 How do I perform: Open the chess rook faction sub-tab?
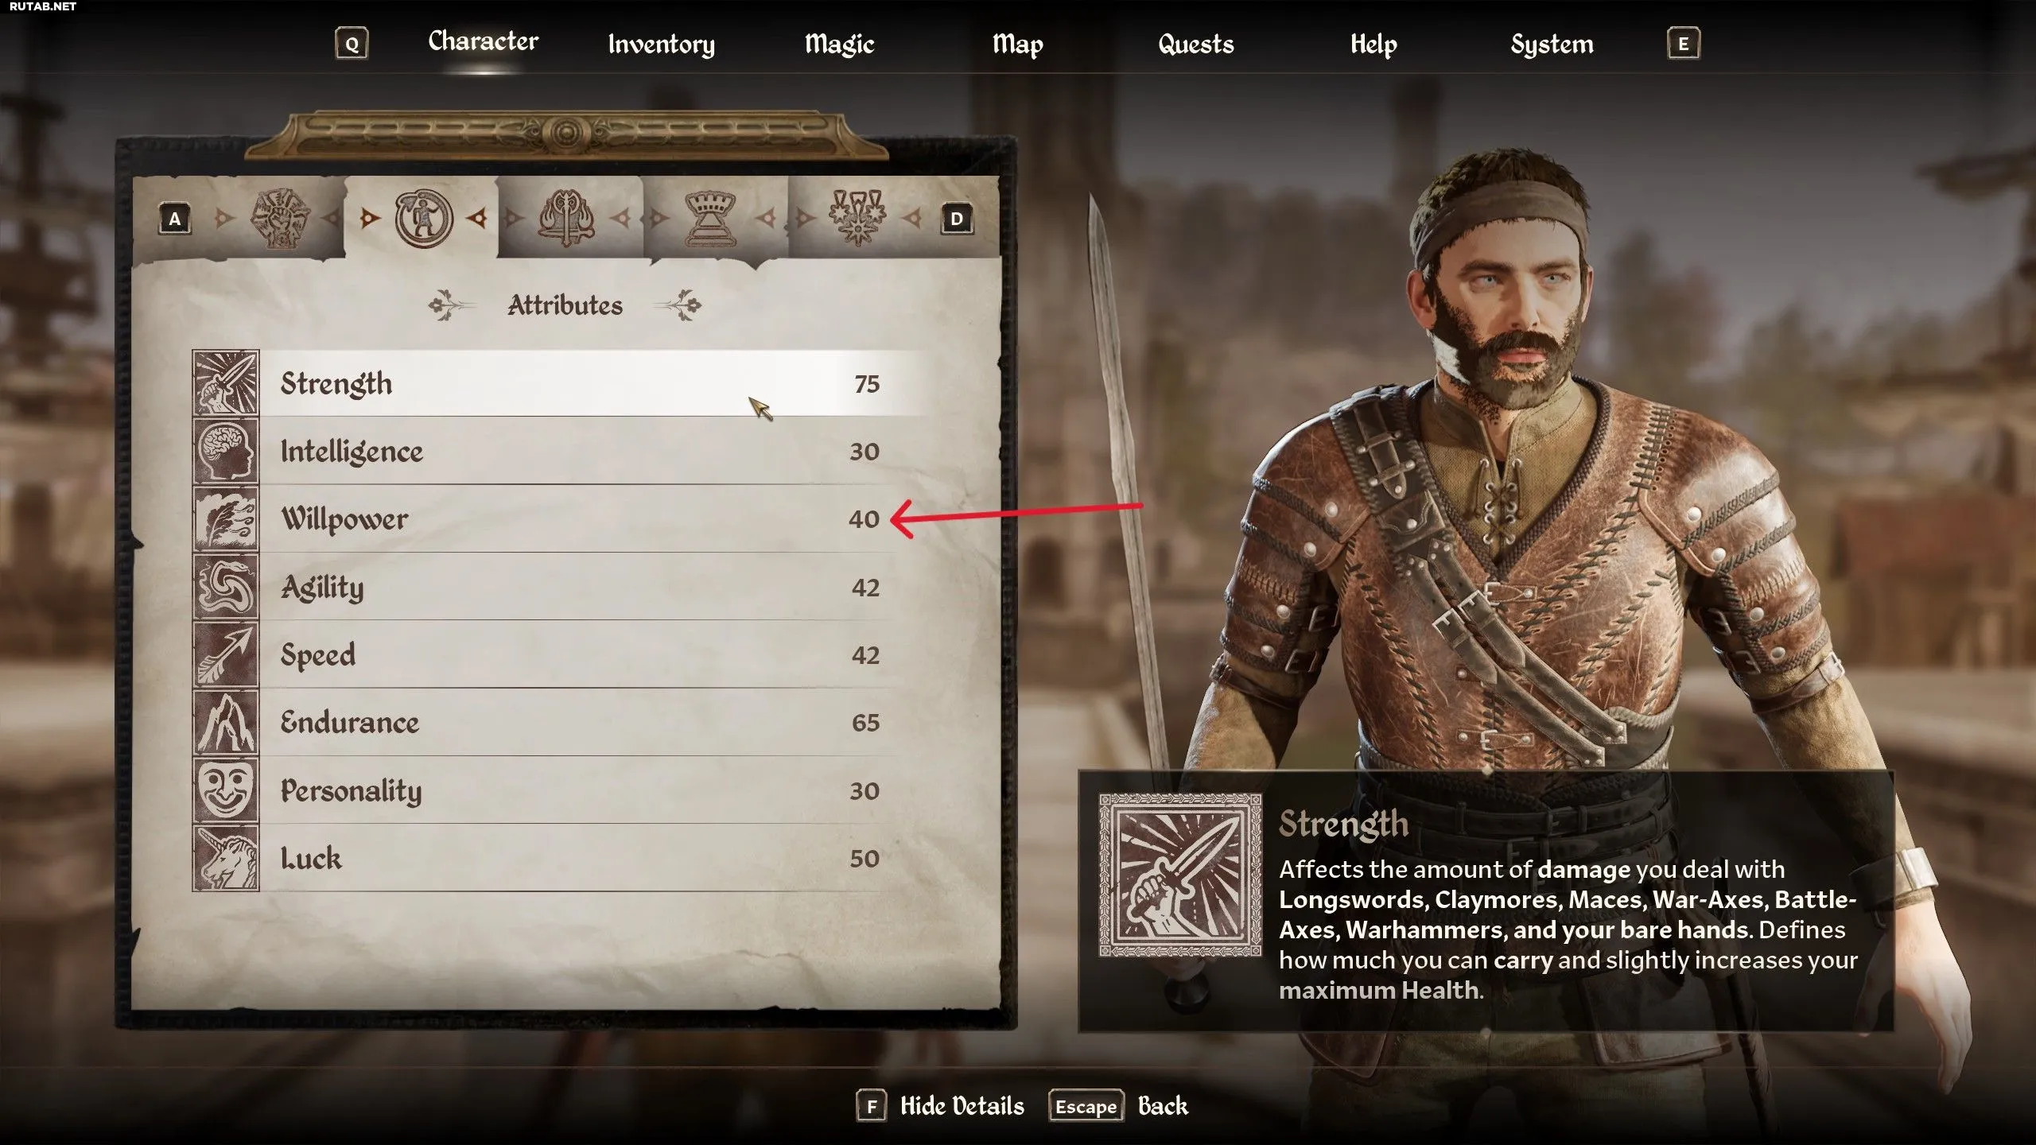[710, 218]
